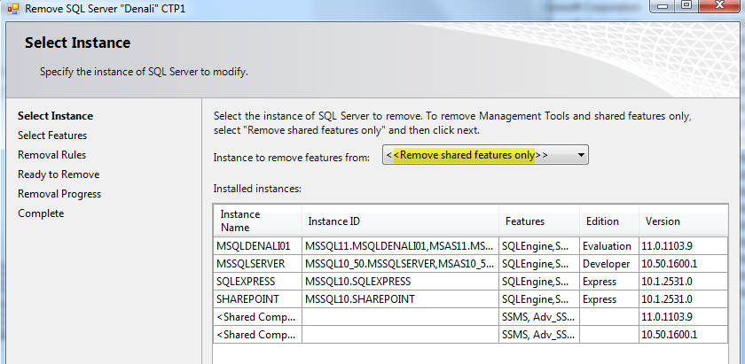Open the instance dropdown arrow

580,155
